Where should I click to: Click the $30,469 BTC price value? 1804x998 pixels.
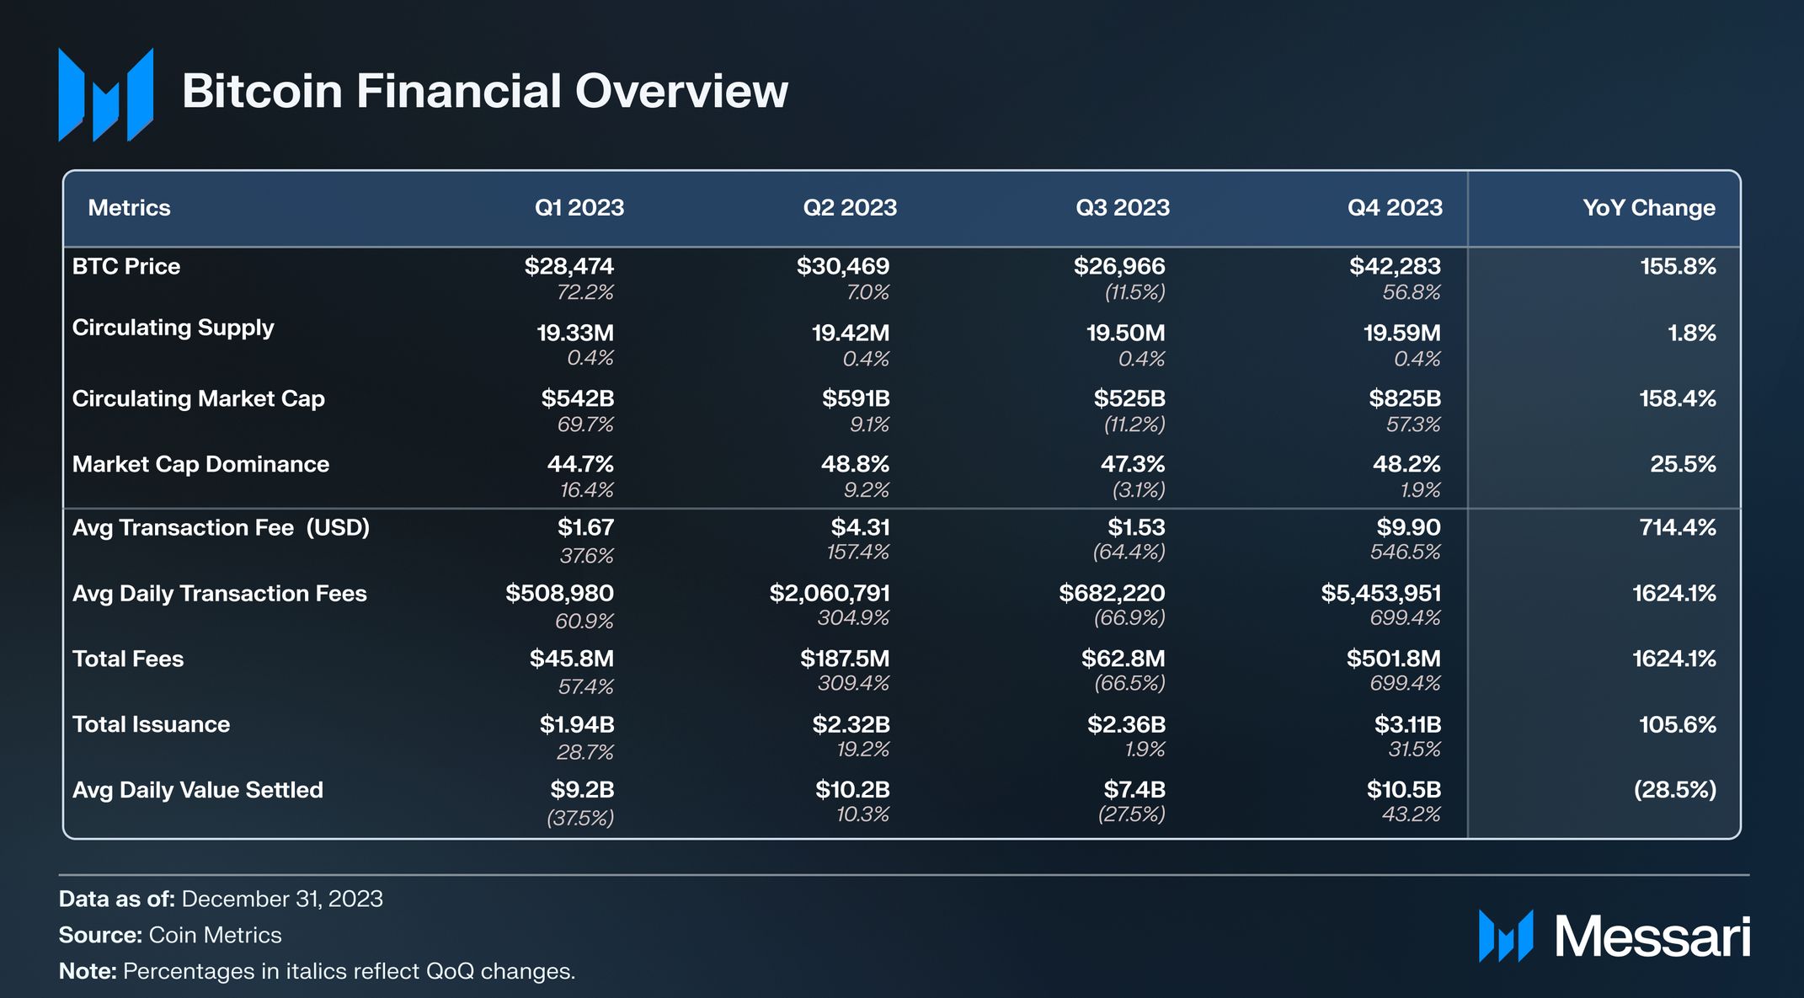tap(843, 266)
